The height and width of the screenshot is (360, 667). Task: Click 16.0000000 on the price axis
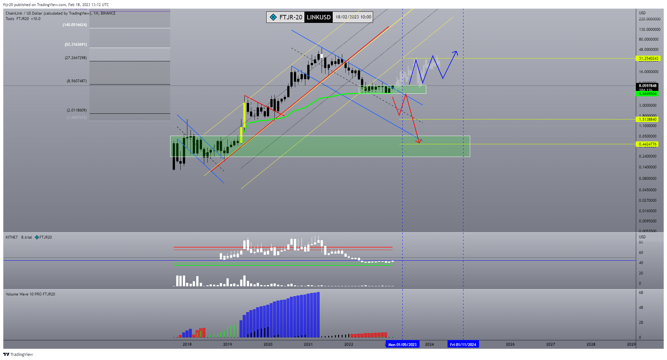[x=649, y=72]
